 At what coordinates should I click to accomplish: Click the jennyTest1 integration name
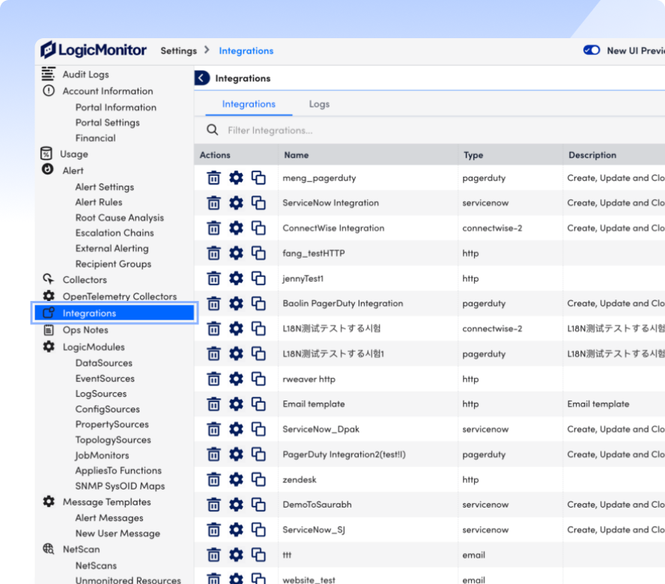(303, 279)
